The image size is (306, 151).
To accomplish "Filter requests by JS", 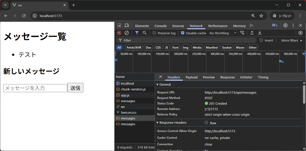I will click(x=167, y=47).
